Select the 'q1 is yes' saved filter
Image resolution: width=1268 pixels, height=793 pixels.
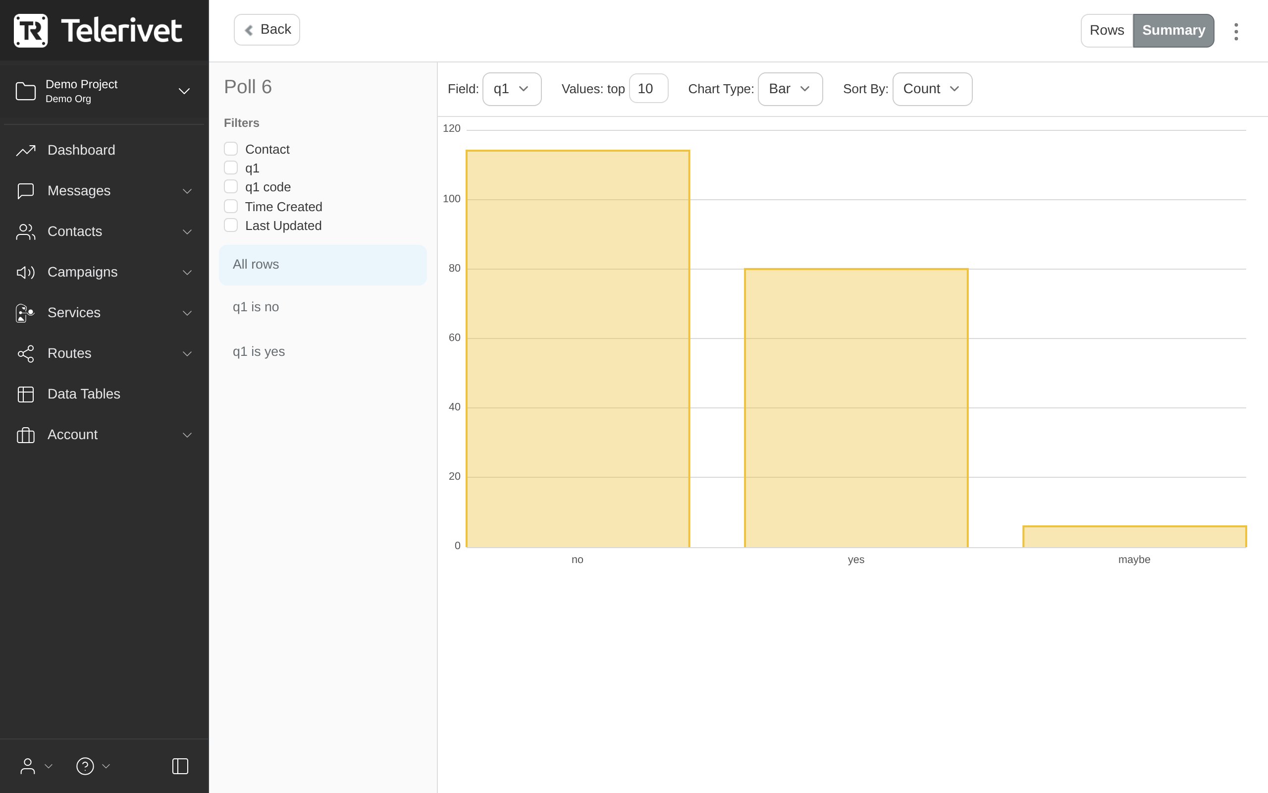pos(323,352)
